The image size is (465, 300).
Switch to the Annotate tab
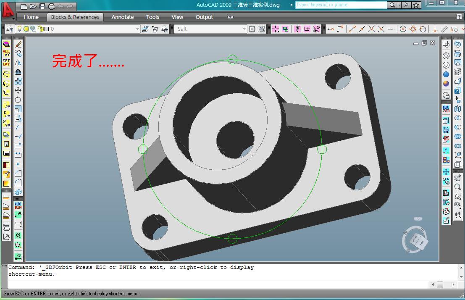click(x=123, y=17)
